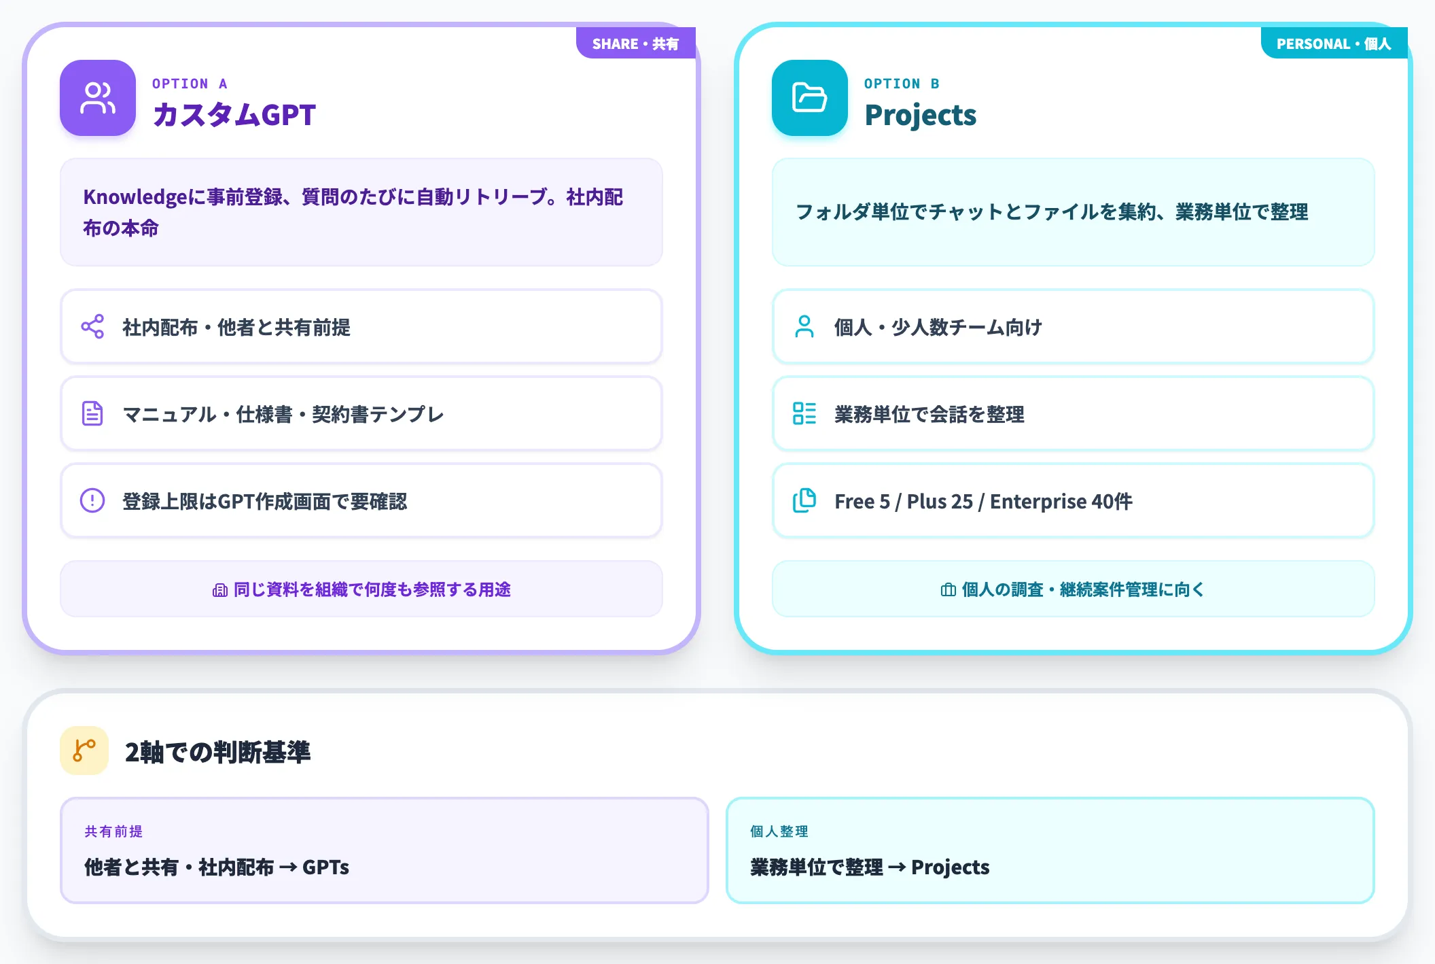This screenshot has width=1435, height=964.
Task: Click the Projects heading
Action: [921, 115]
